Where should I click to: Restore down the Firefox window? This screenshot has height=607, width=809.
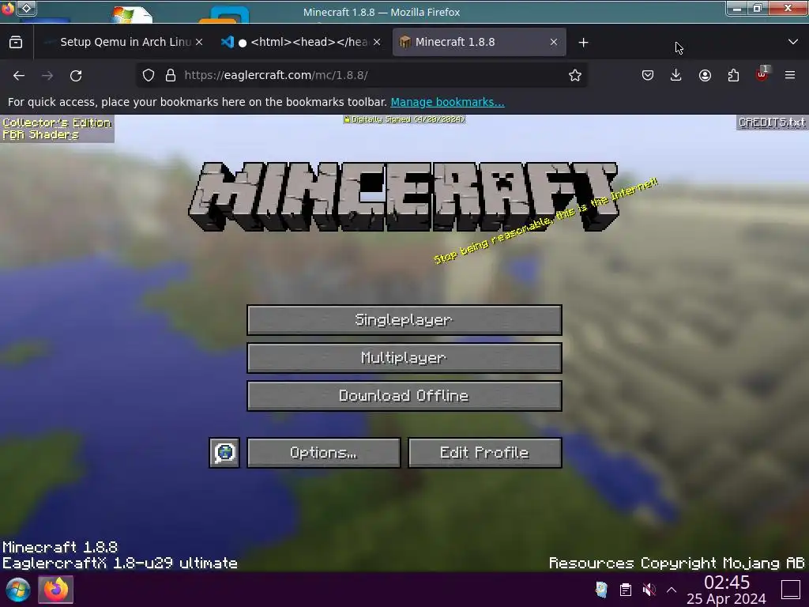[758, 8]
